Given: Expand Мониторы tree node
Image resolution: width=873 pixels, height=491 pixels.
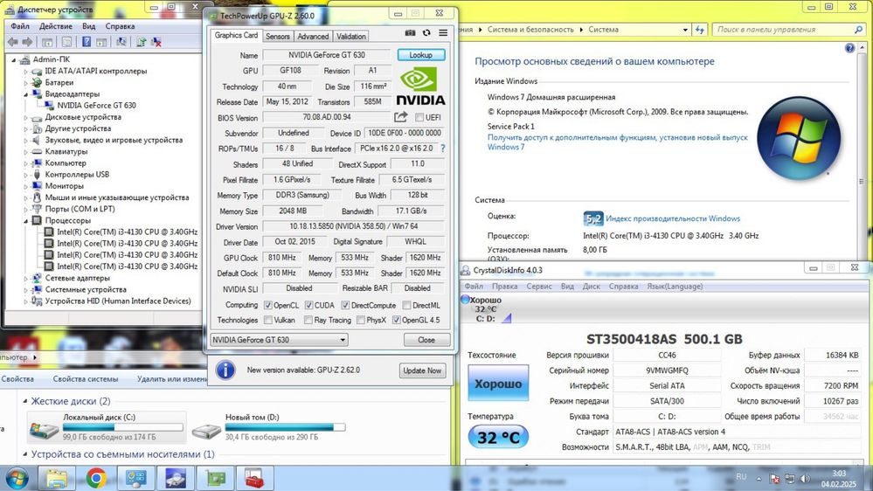Looking at the screenshot, I should [x=25, y=186].
